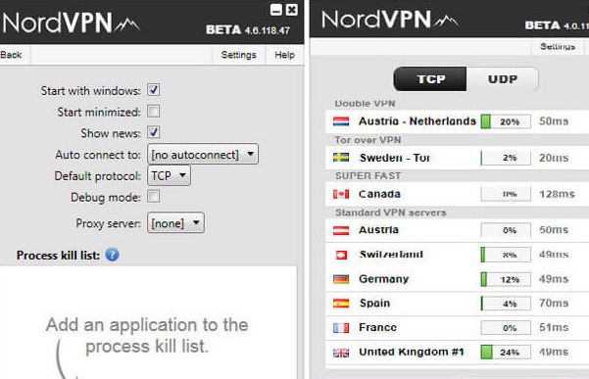
Task: Open the Process kill list help icon
Action: [x=113, y=255]
